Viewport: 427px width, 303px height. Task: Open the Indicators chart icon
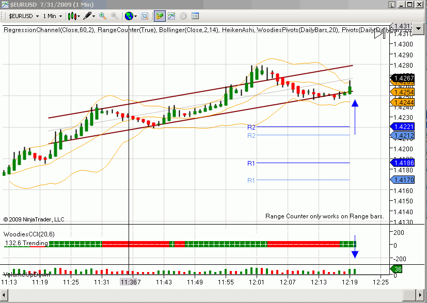coord(171,16)
